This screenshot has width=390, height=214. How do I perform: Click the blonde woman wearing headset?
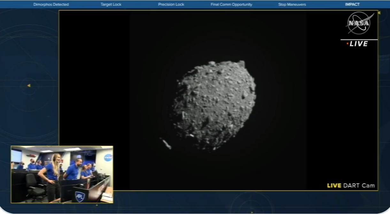(x=53, y=172)
